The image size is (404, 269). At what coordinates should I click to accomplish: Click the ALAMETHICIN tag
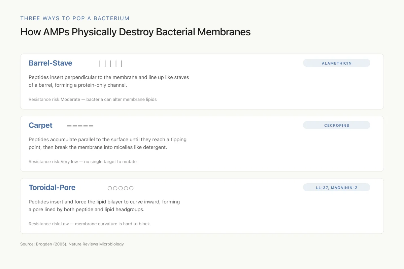pyautogui.click(x=337, y=63)
